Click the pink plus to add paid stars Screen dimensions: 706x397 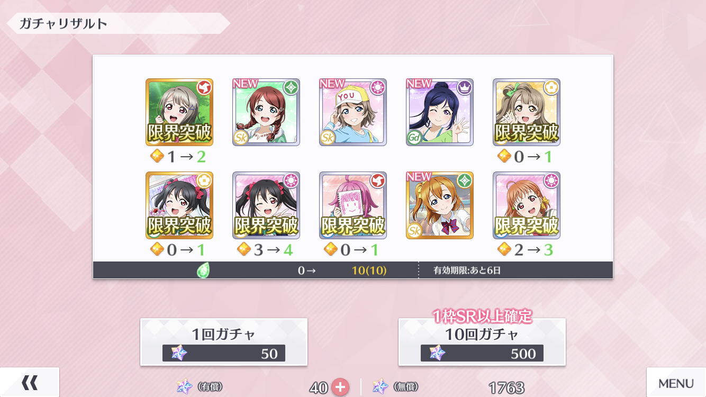[x=340, y=387]
